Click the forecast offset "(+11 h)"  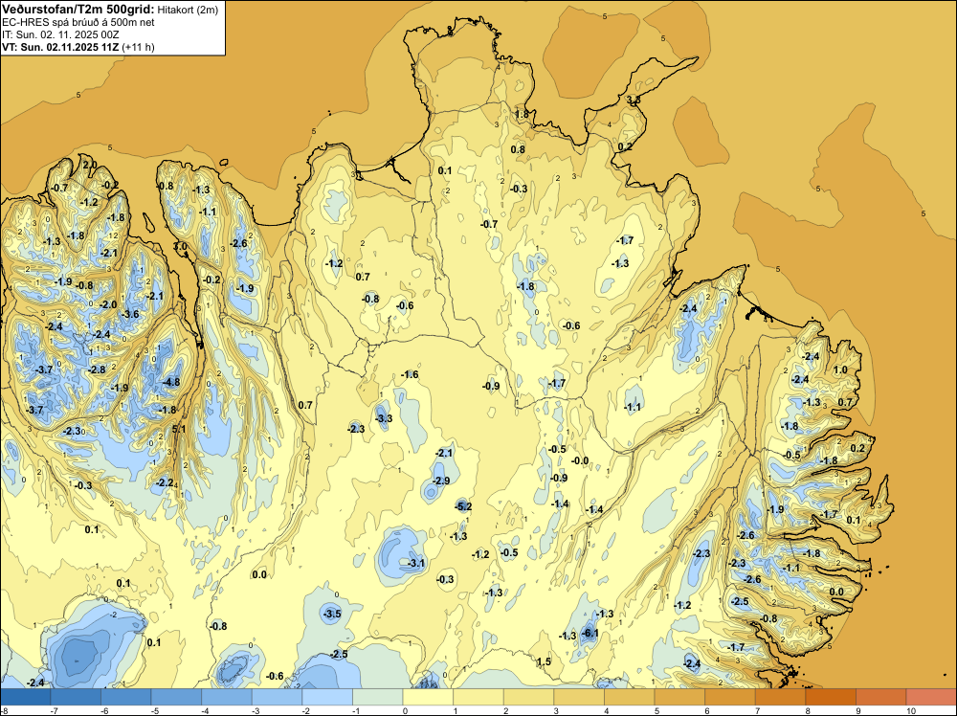point(139,47)
